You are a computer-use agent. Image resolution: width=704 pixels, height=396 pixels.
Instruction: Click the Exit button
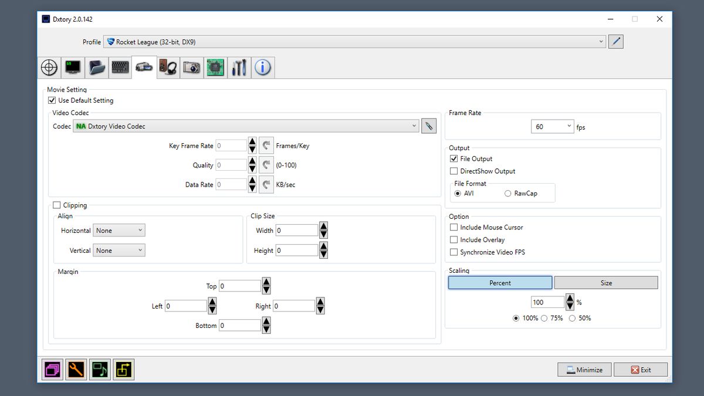pos(641,370)
